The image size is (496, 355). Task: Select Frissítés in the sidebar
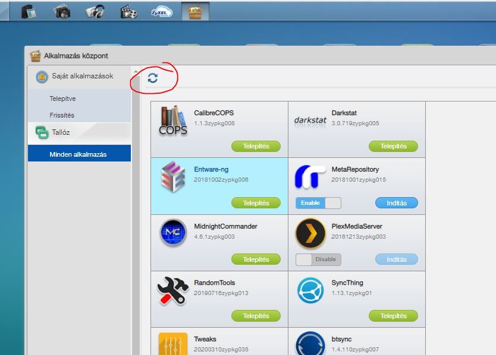62,115
